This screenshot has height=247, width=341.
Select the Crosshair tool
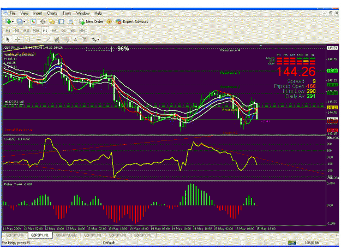pos(17,39)
